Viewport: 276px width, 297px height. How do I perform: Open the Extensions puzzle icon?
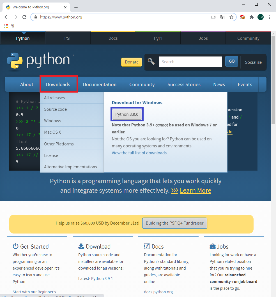point(252,17)
